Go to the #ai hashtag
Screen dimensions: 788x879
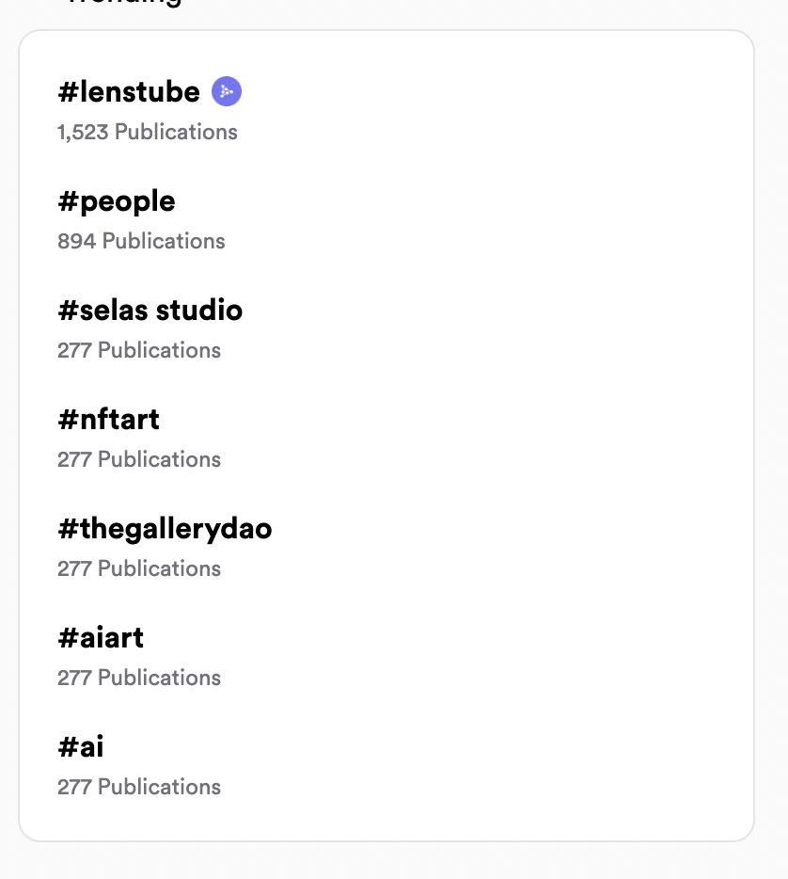point(81,746)
